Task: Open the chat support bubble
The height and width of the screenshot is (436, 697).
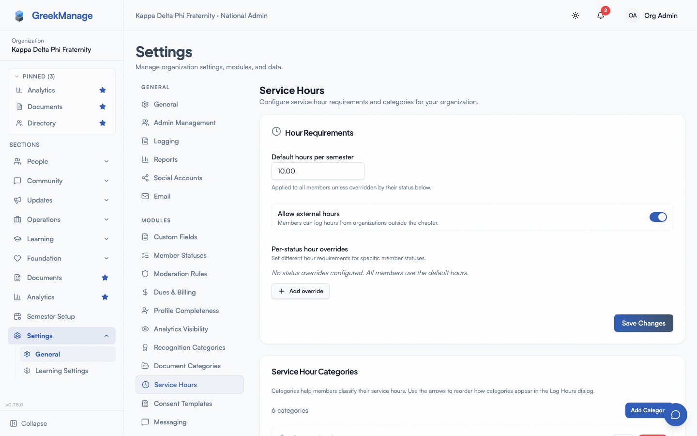Action: point(676,415)
